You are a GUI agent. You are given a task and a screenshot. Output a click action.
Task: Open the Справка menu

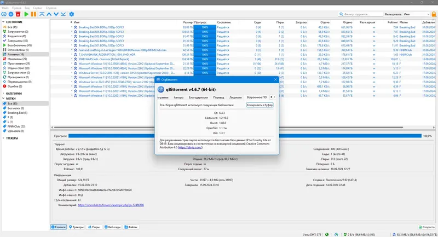point(51,8)
